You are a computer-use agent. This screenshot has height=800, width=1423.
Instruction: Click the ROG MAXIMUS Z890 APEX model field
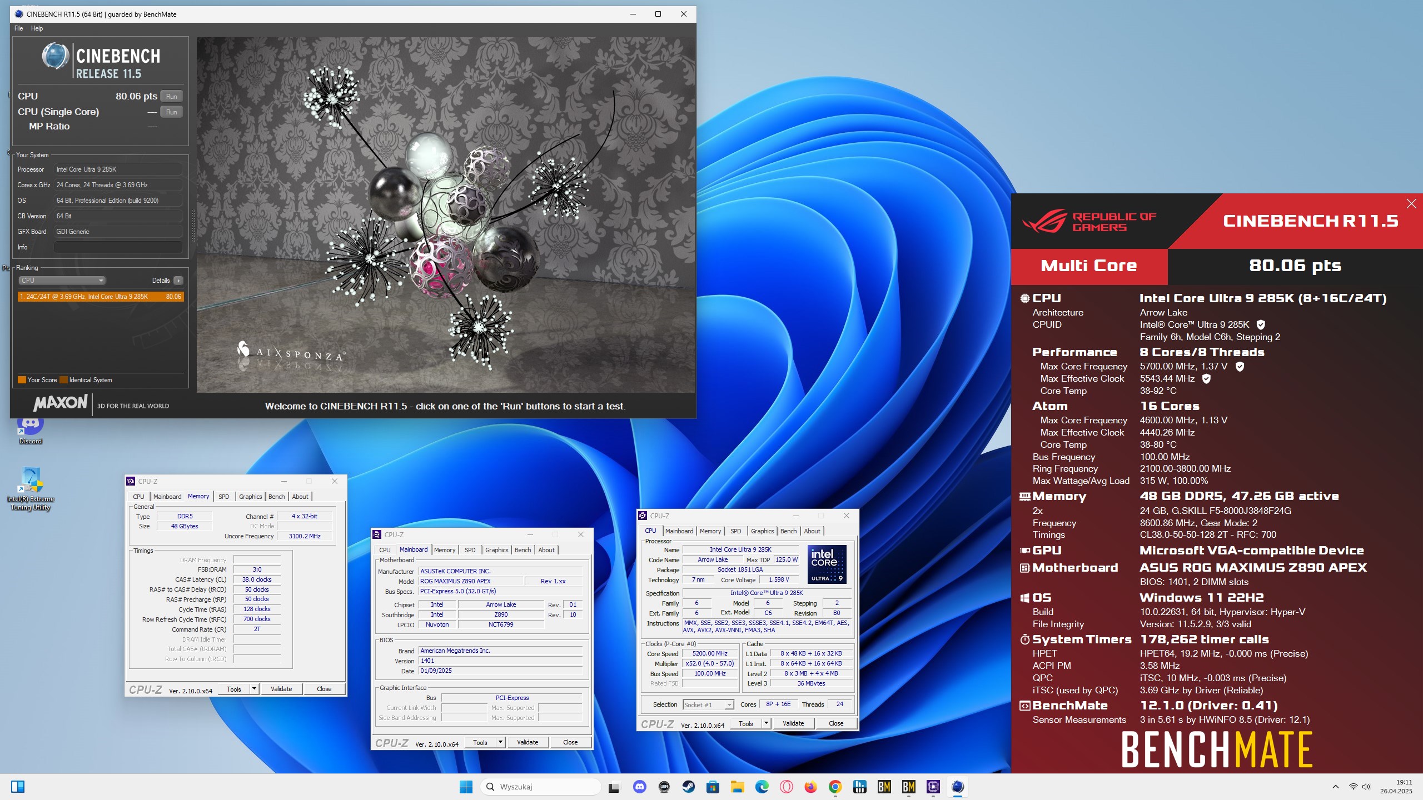(x=471, y=581)
